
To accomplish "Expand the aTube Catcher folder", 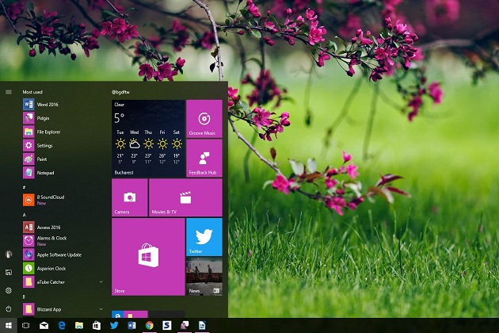I will (x=101, y=281).
